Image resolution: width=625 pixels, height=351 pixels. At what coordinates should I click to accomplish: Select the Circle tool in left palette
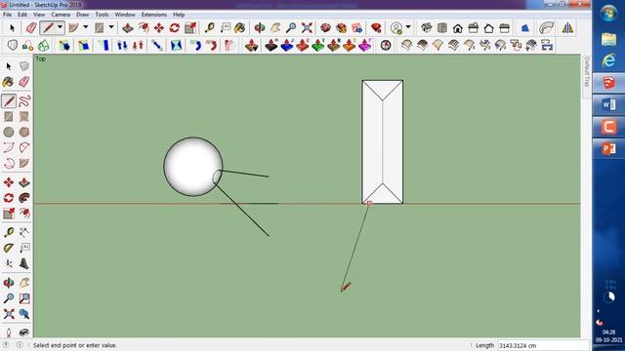pos(9,133)
